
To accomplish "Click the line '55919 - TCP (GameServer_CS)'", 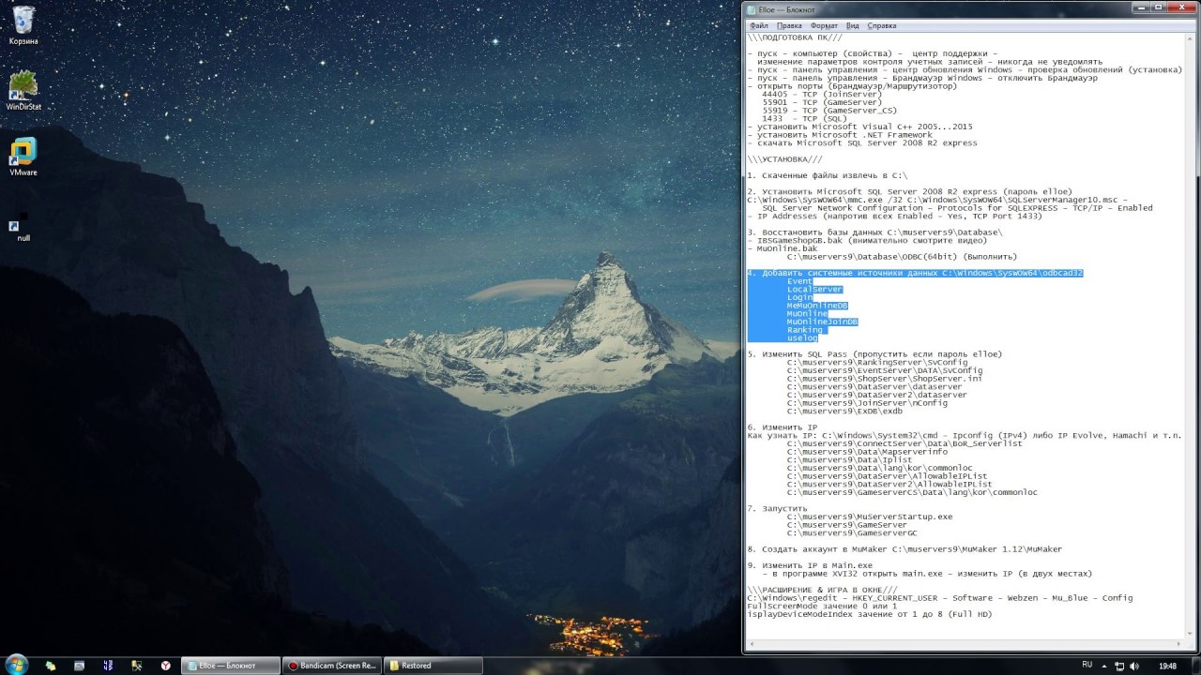I will click(830, 111).
